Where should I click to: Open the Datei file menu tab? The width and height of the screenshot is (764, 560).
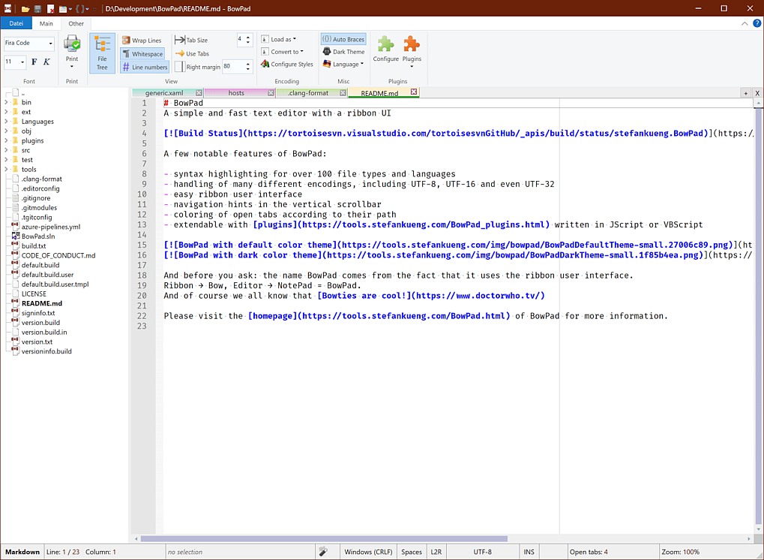[16, 23]
